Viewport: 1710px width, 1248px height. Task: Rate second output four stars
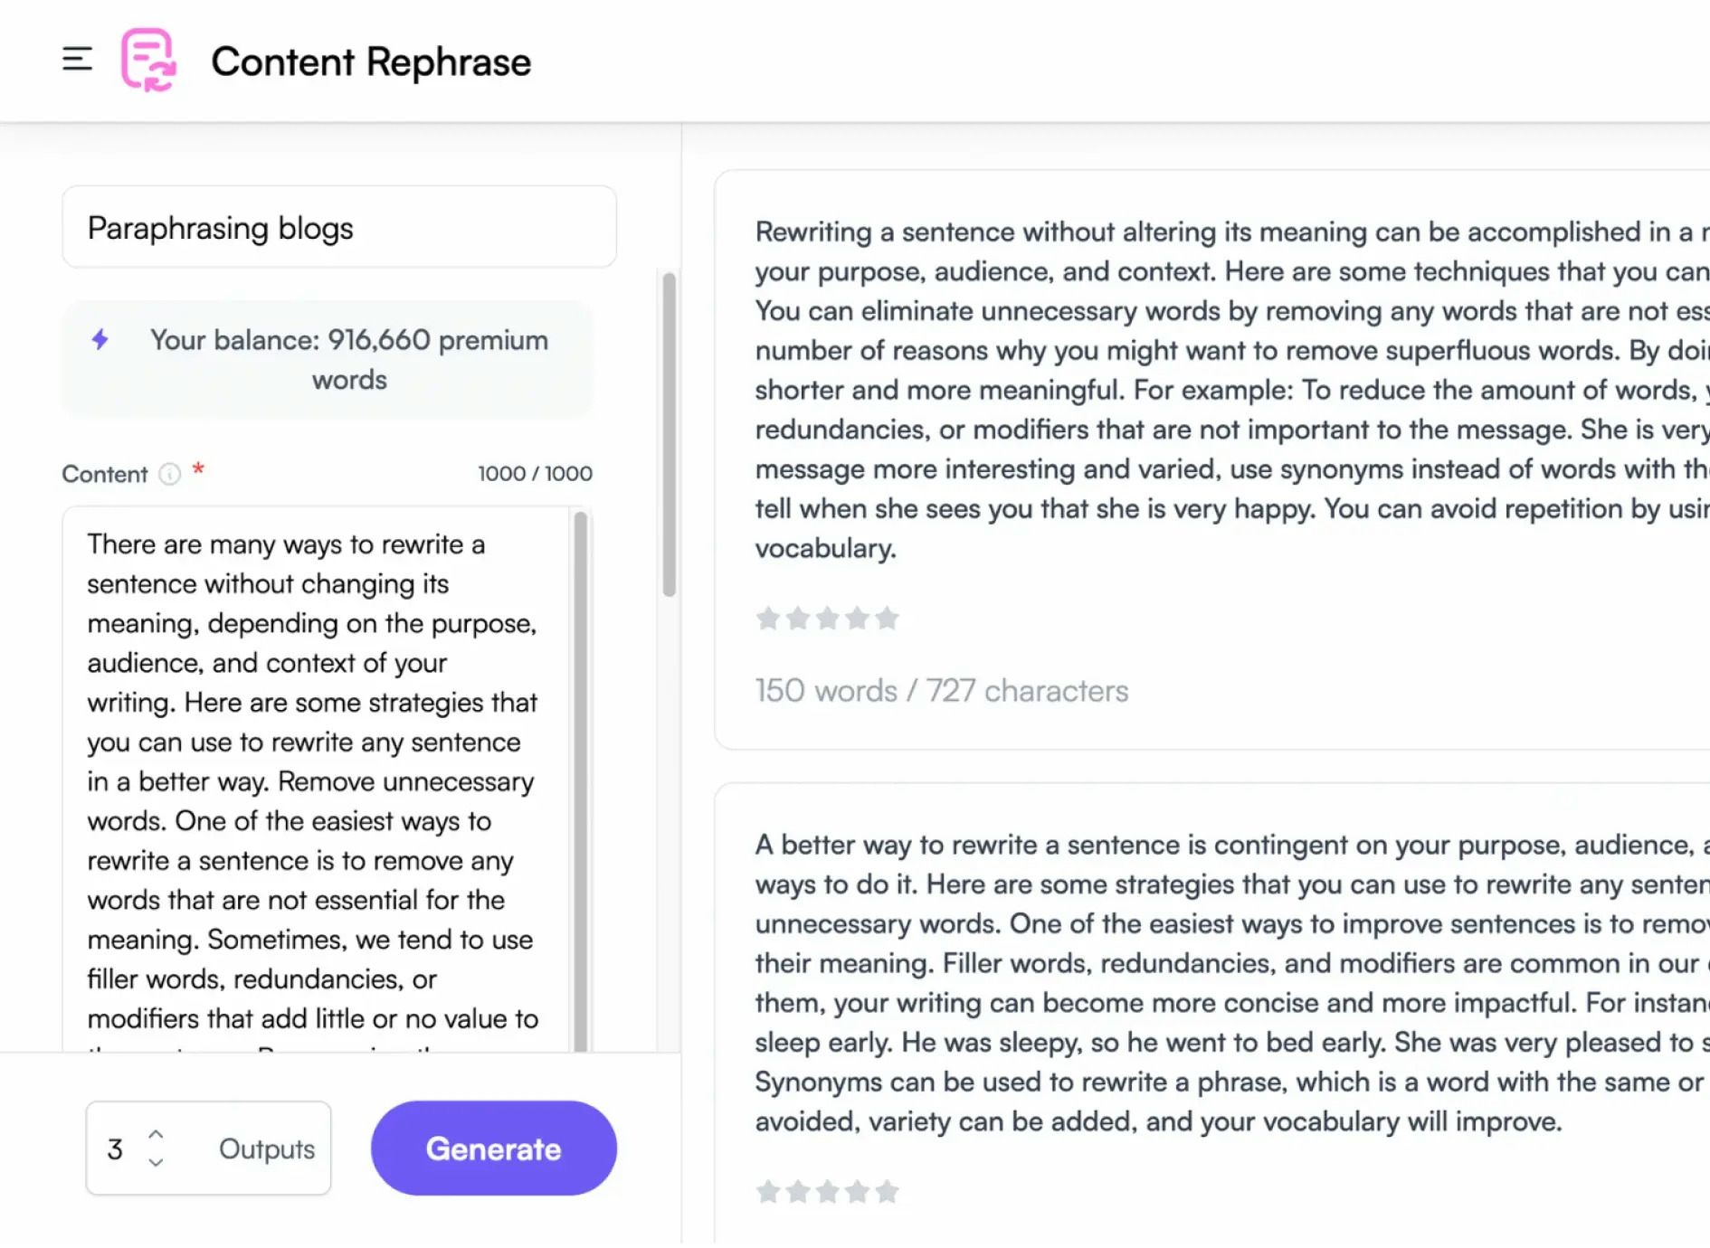pos(858,1192)
